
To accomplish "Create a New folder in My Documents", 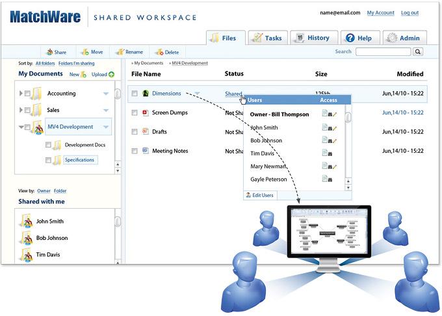I will tap(78, 74).
